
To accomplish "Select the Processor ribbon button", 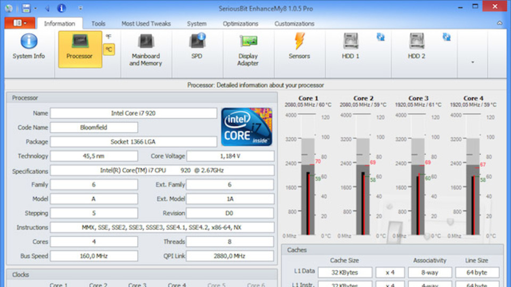I will 80,49.
